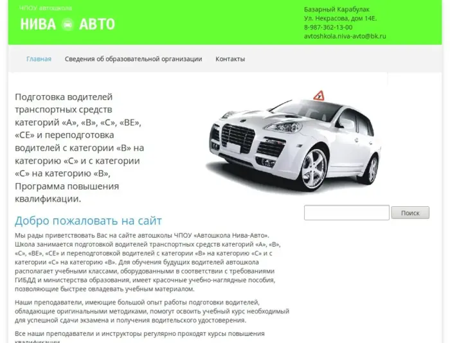The height and width of the screenshot is (343, 450).
Task: Click the word НИВА in the site logo
Action: [x=38, y=24]
